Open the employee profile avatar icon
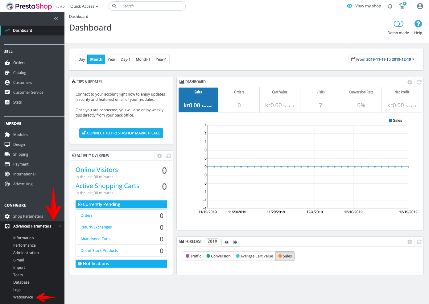The width and height of the screenshot is (429, 304). click(420, 6)
